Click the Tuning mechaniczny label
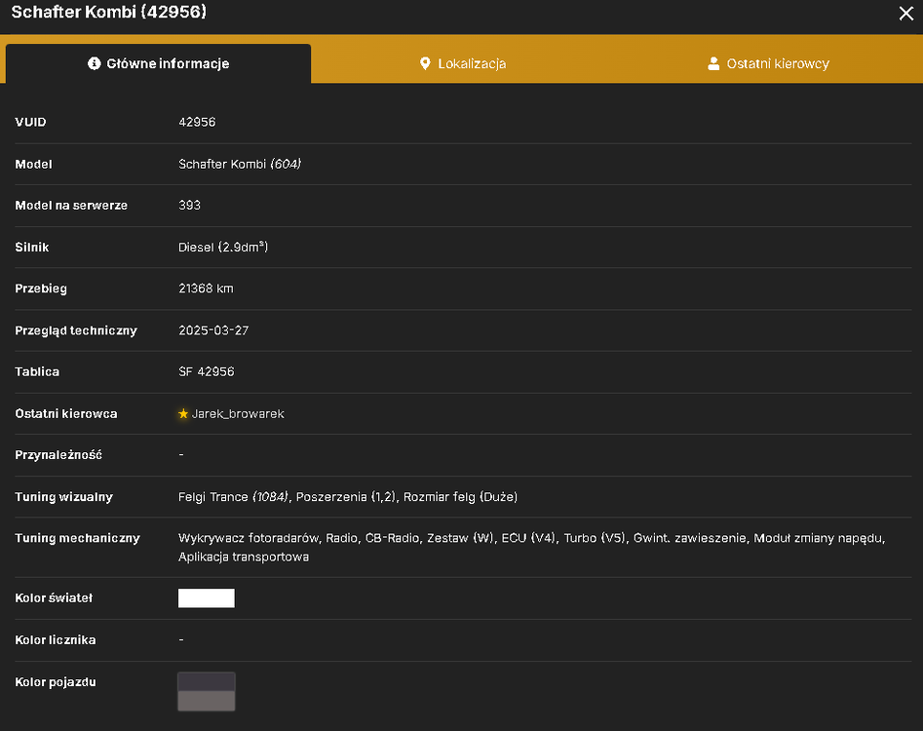 pyautogui.click(x=77, y=538)
